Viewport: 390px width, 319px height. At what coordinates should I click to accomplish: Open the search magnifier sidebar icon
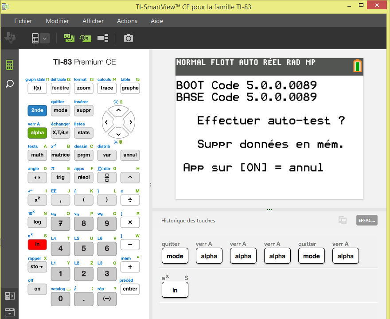tap(9, 84)
